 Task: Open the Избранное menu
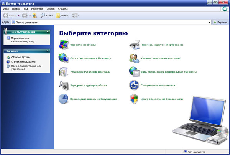pos(37,9)
